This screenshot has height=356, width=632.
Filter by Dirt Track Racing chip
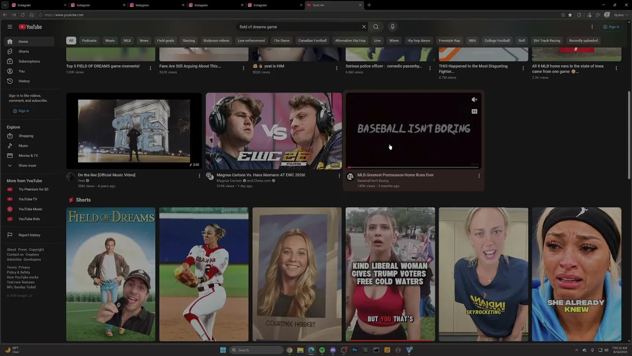[547, 41]
